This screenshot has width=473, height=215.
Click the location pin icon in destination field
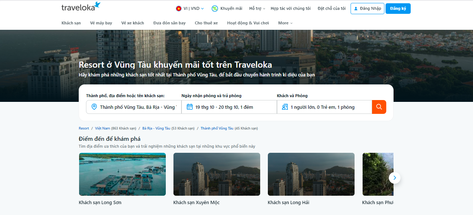(94, 107)
